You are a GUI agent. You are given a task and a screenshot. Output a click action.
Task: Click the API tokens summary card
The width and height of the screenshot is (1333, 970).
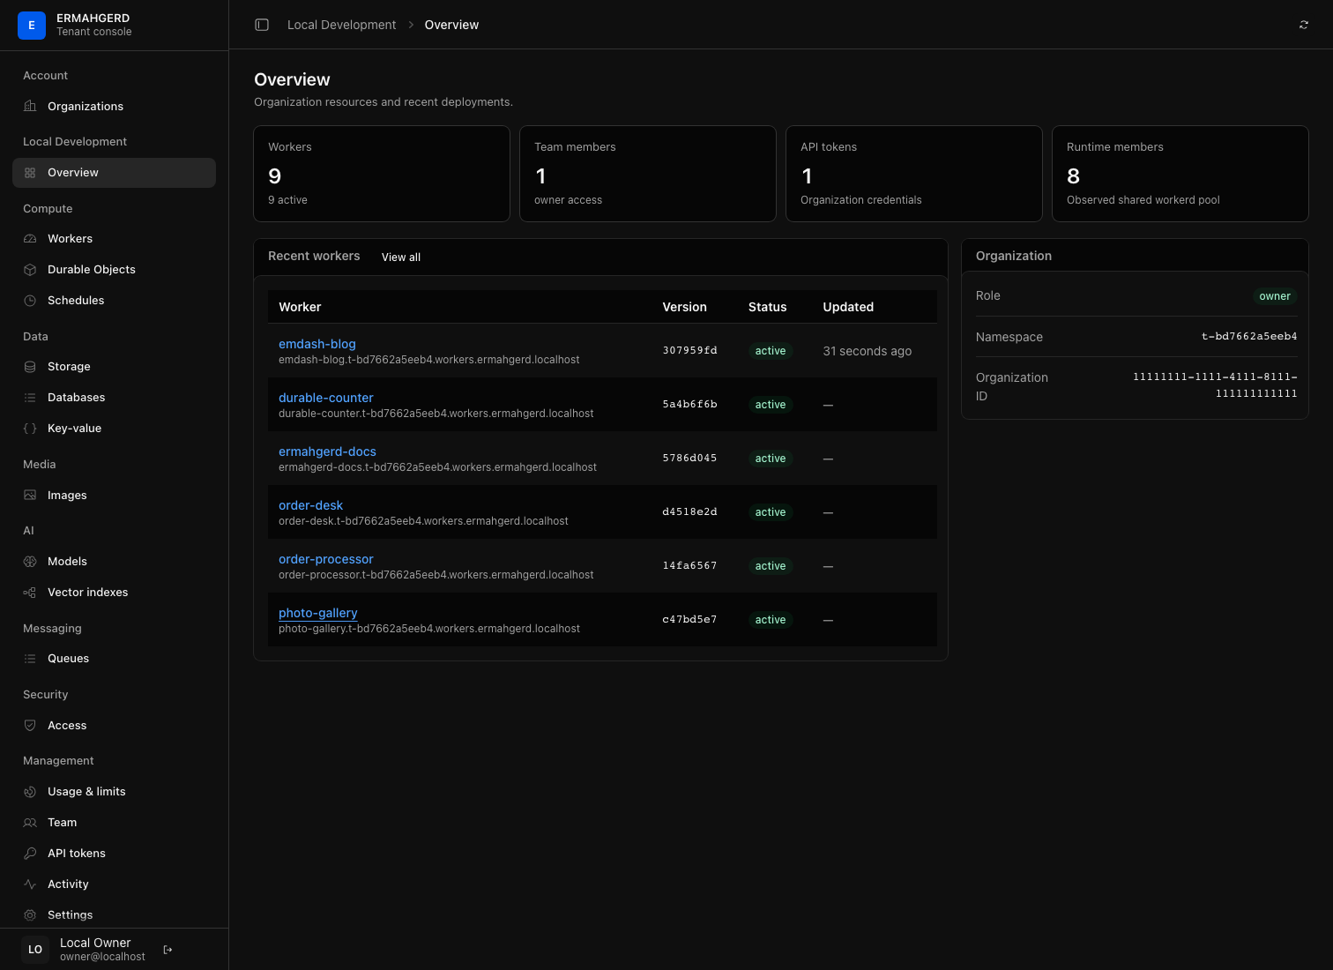coord(914,174)
